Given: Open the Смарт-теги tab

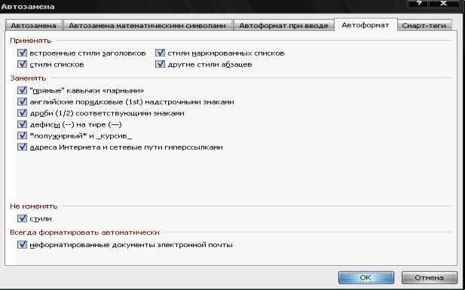Looking at the screenshot, I should [x=424, y=26].
